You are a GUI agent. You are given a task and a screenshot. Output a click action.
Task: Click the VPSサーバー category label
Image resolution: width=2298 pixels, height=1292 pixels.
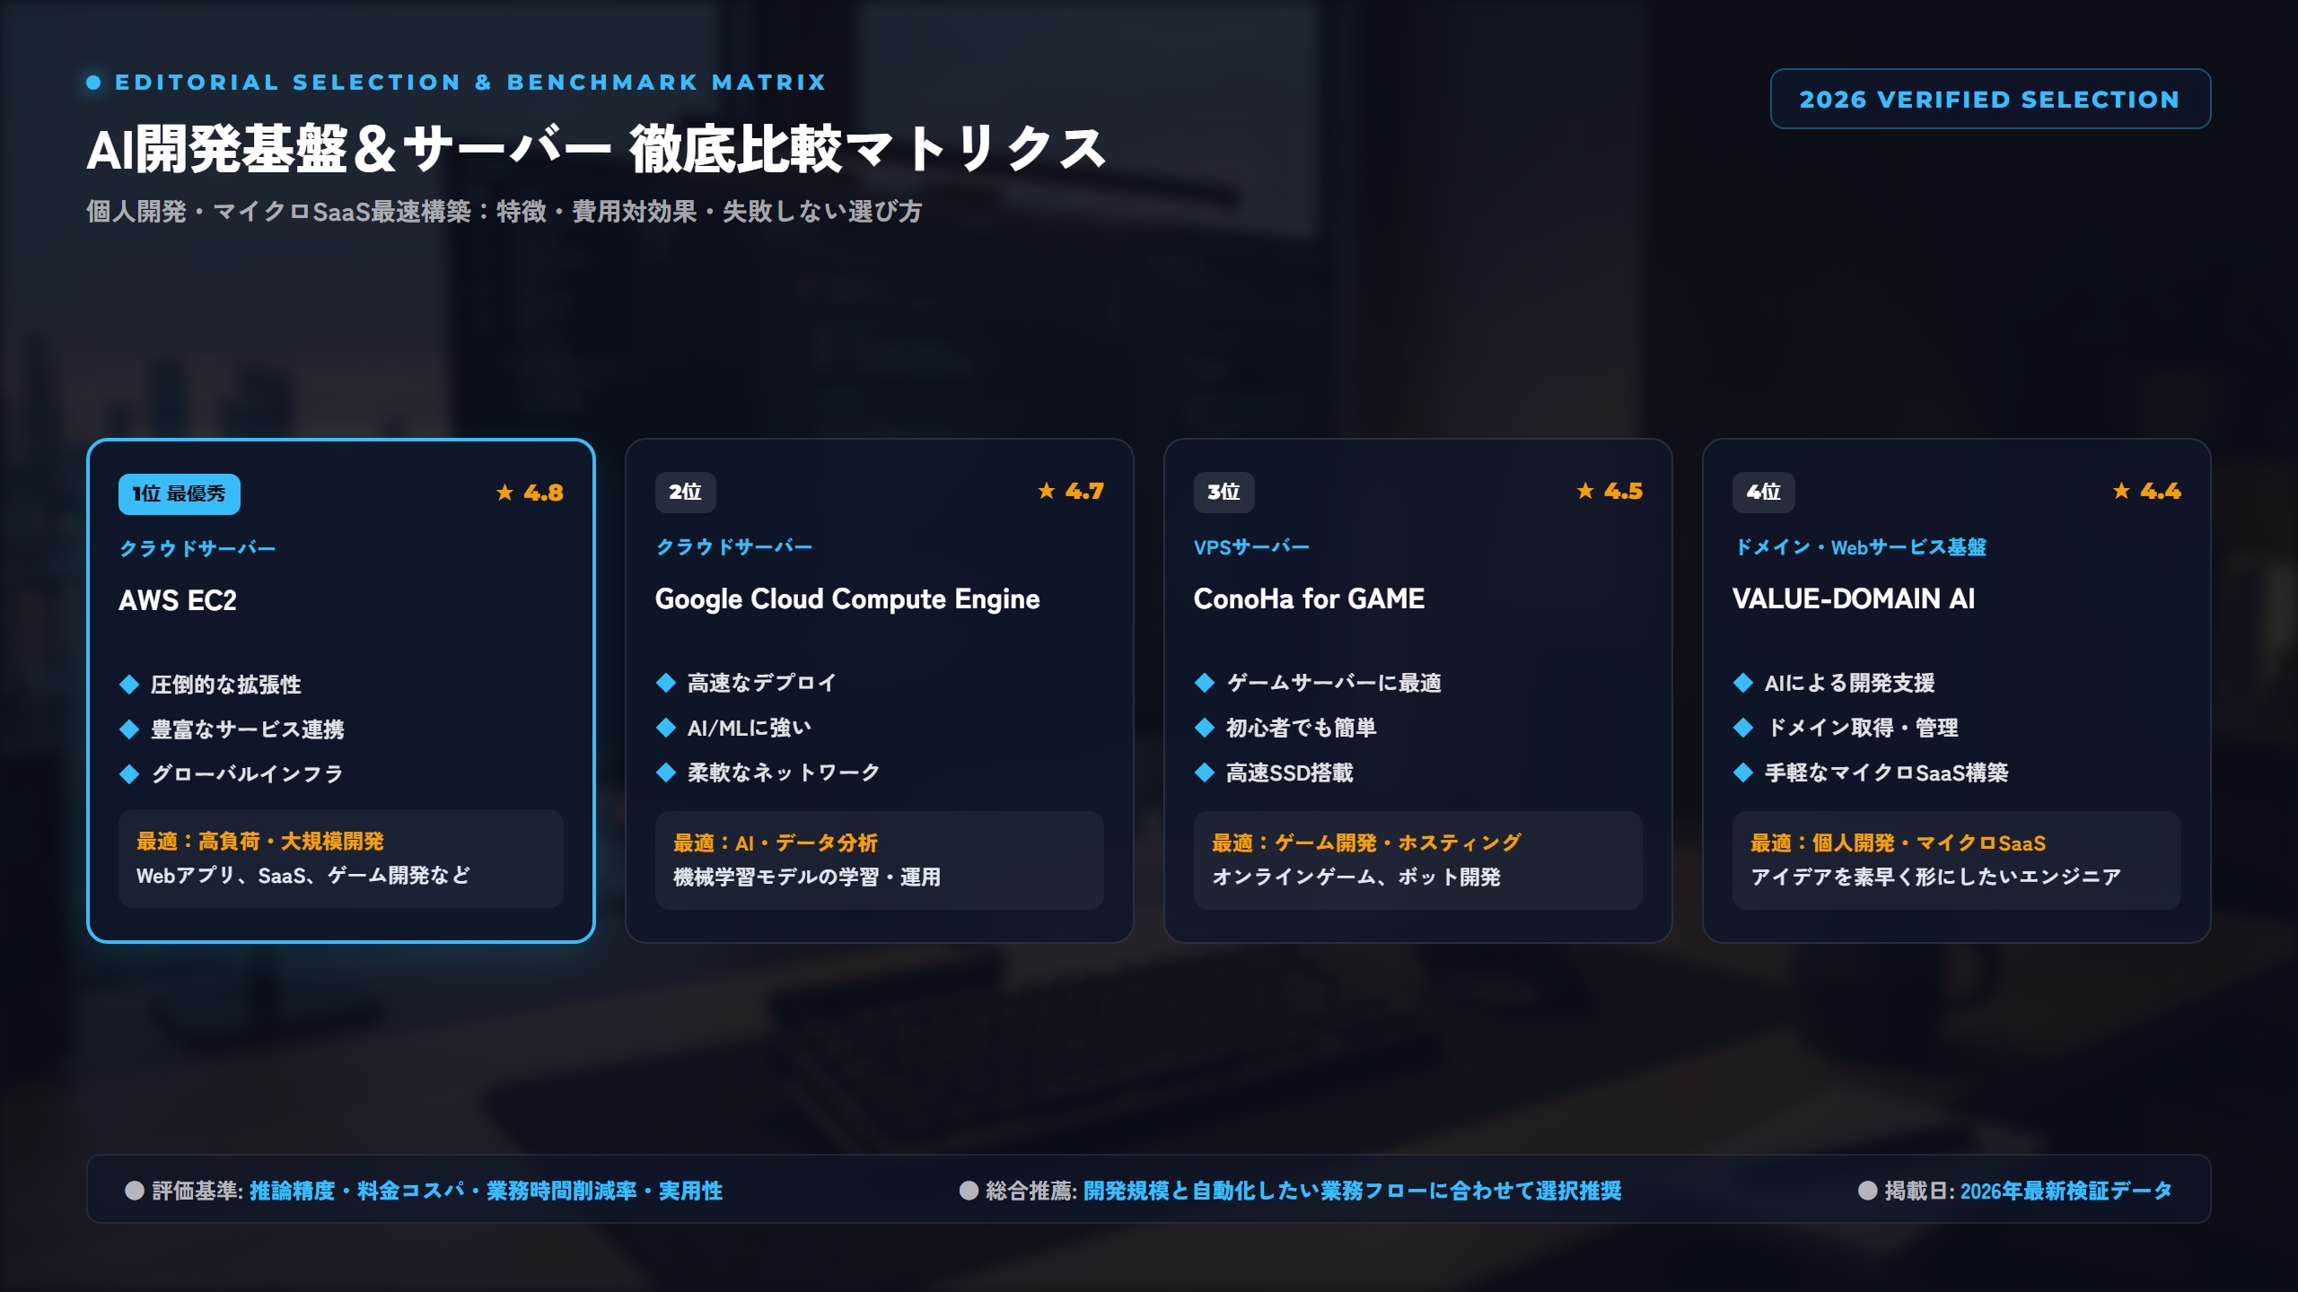[1251, 547]
